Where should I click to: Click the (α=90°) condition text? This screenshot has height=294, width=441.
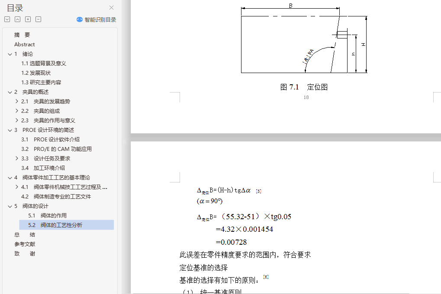[209, 201]
